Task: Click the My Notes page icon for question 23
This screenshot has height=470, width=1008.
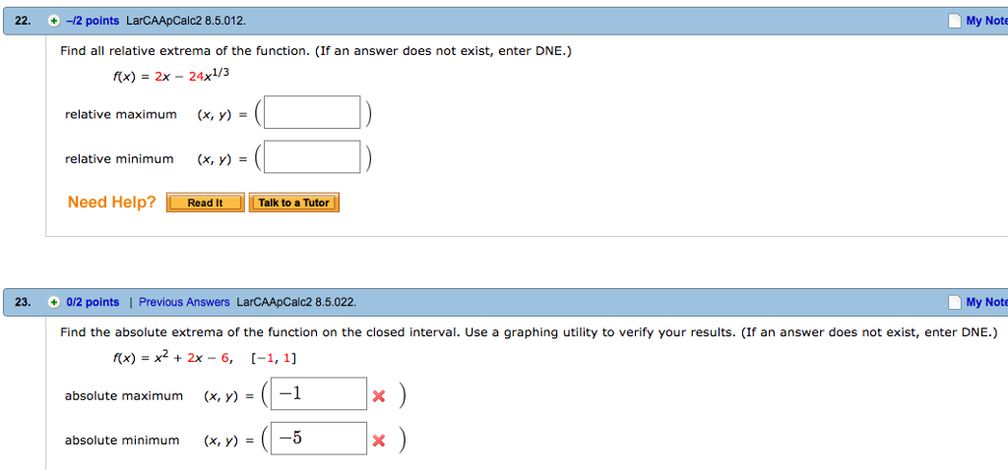Action: [x=953, y=302]
